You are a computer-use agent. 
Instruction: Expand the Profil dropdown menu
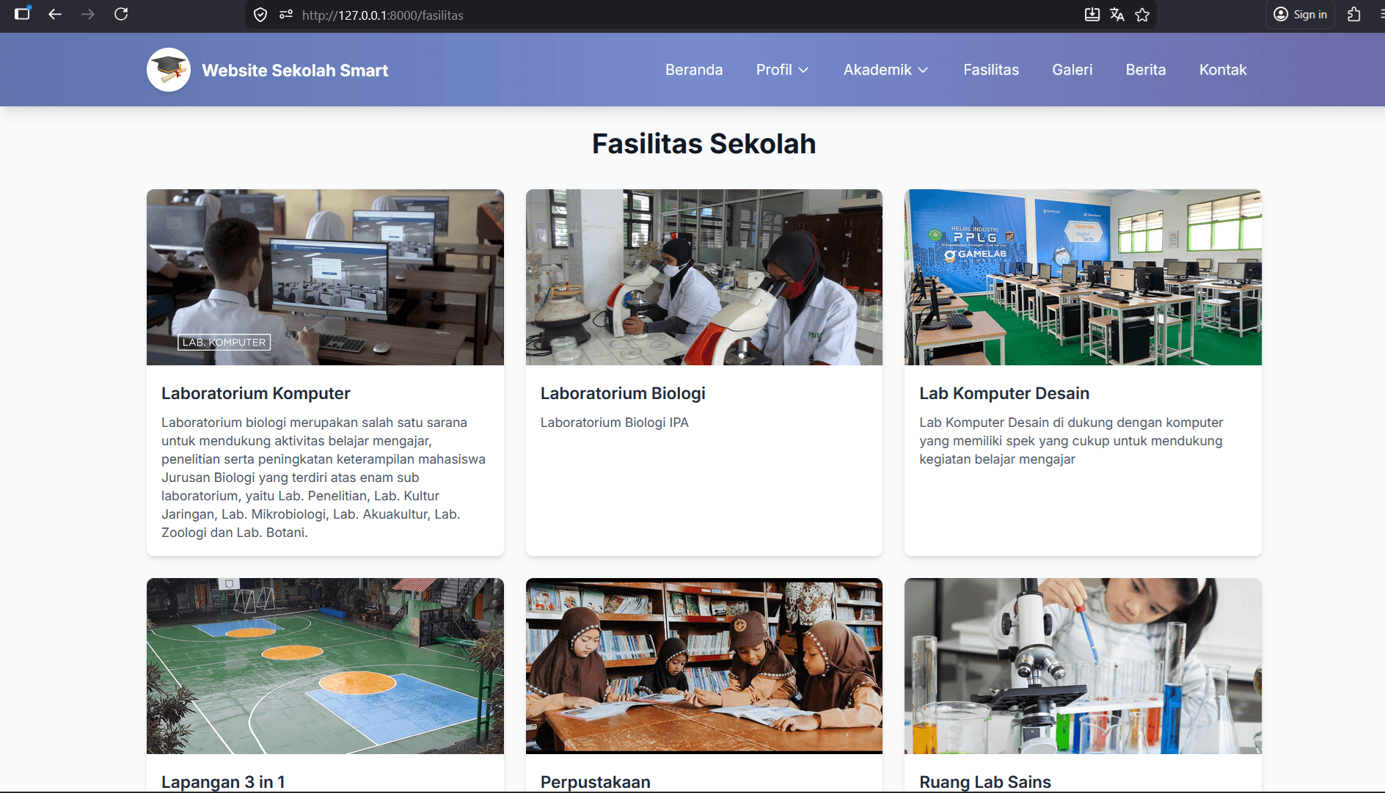(782, 70)
